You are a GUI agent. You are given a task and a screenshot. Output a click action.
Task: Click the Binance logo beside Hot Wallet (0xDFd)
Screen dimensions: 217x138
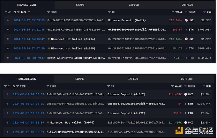48,123
